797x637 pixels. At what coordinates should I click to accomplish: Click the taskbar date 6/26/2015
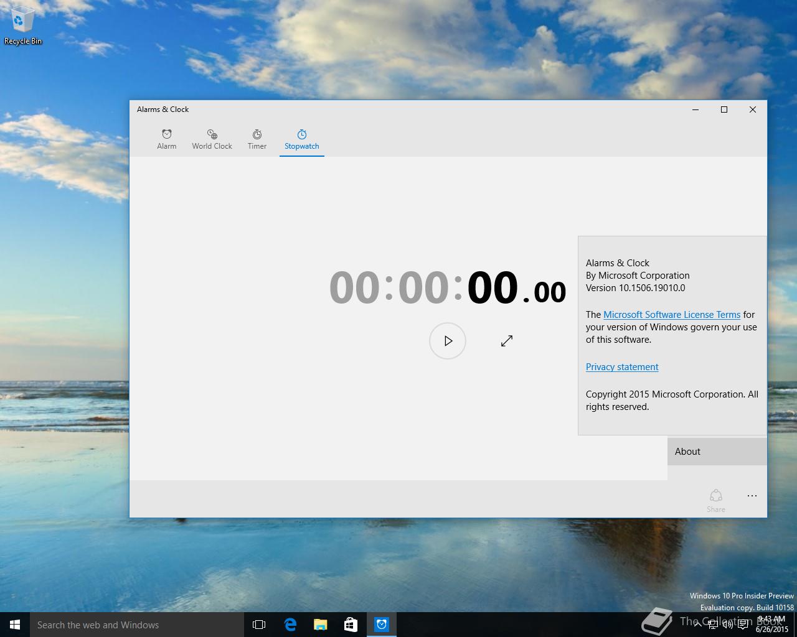(772, 630)
